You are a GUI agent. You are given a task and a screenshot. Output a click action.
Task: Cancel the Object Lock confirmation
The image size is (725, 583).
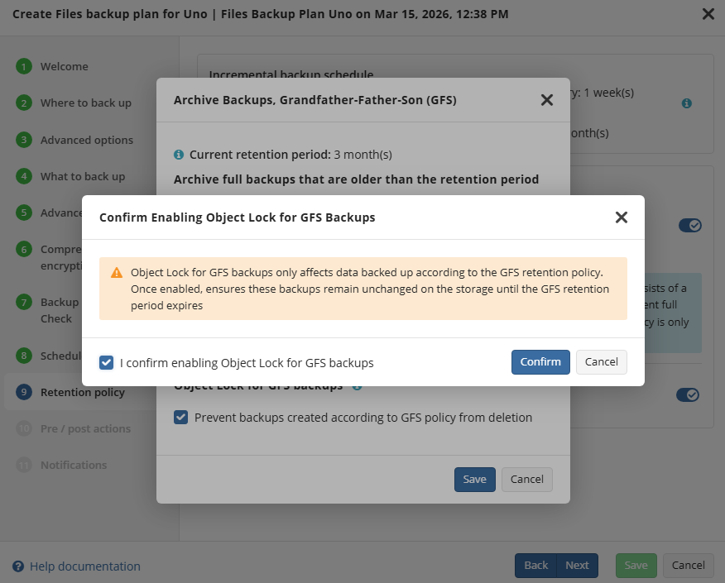click(x=601, y=362)
